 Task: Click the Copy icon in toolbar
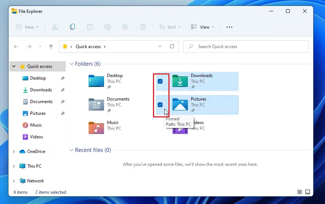[x=72, y=27]
